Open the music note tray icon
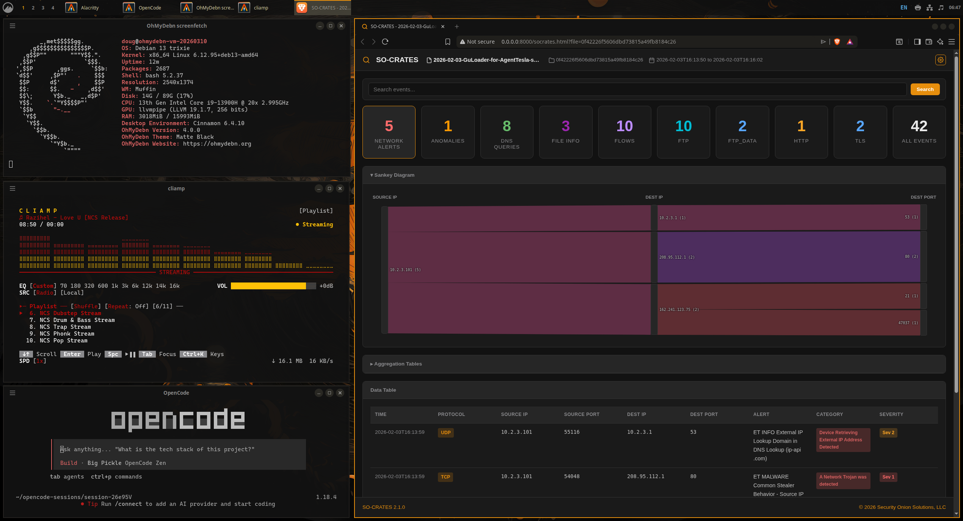963x521 pixels. (x=941, y=8)
